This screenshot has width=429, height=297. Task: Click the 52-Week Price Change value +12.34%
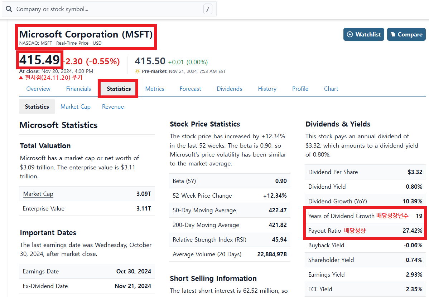point(275,196)
